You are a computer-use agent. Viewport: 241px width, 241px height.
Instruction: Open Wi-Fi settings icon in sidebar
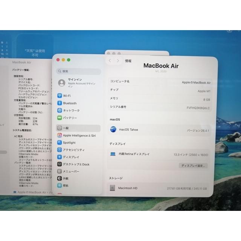coord(59,96)
